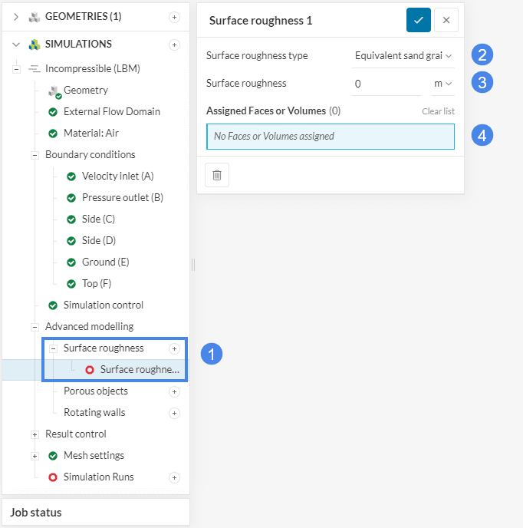This screenshot has height=528, width=523.
Task: Expand the GEOMETRIES section
Action: tap(16, 17)
